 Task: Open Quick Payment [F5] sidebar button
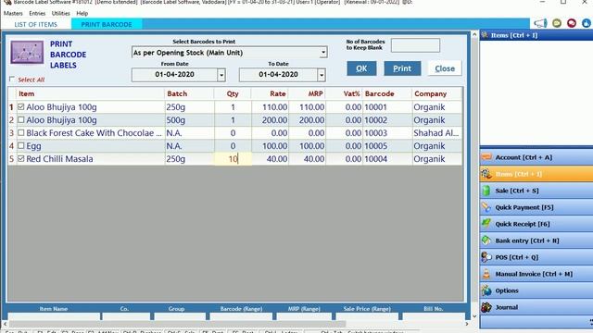click(536, 207)
